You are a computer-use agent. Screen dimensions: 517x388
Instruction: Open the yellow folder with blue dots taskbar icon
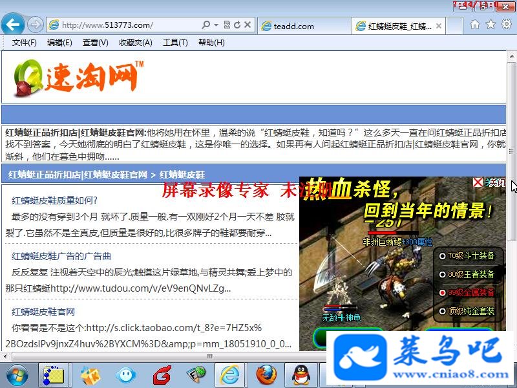click(54, 375)
